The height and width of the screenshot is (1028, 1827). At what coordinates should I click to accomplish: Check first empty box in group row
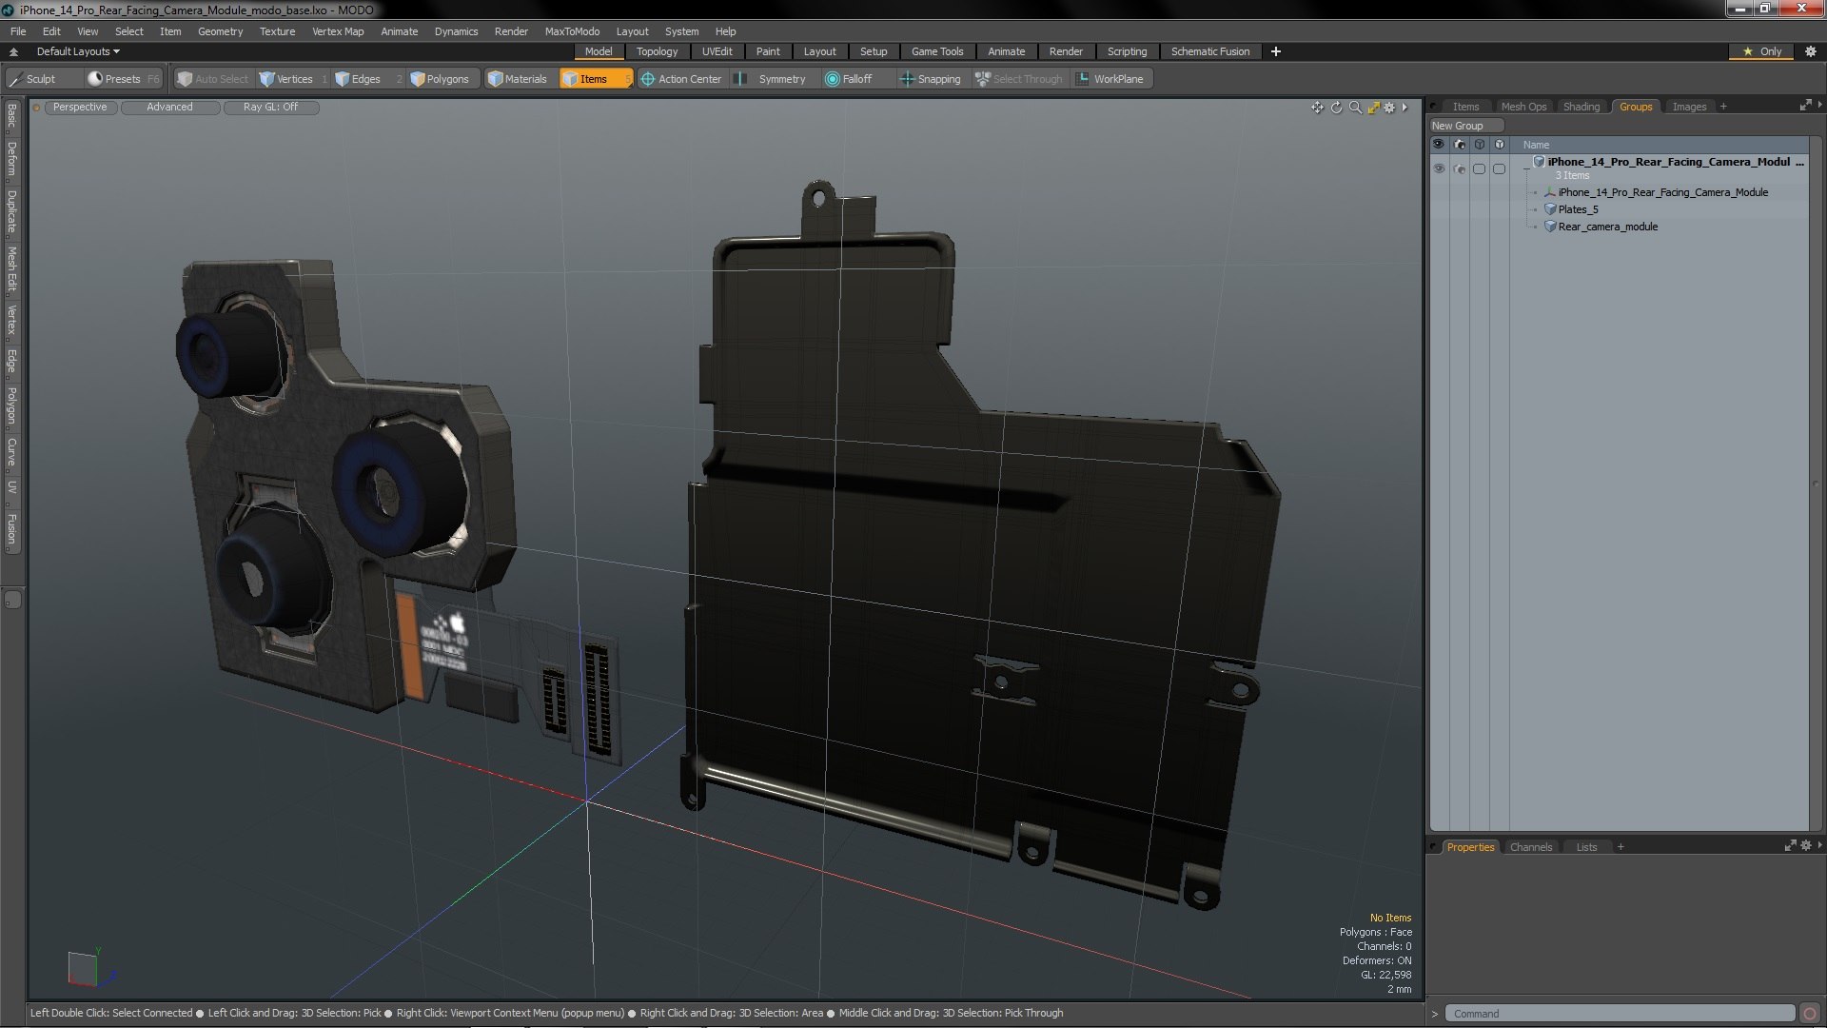coord(1479,168)
